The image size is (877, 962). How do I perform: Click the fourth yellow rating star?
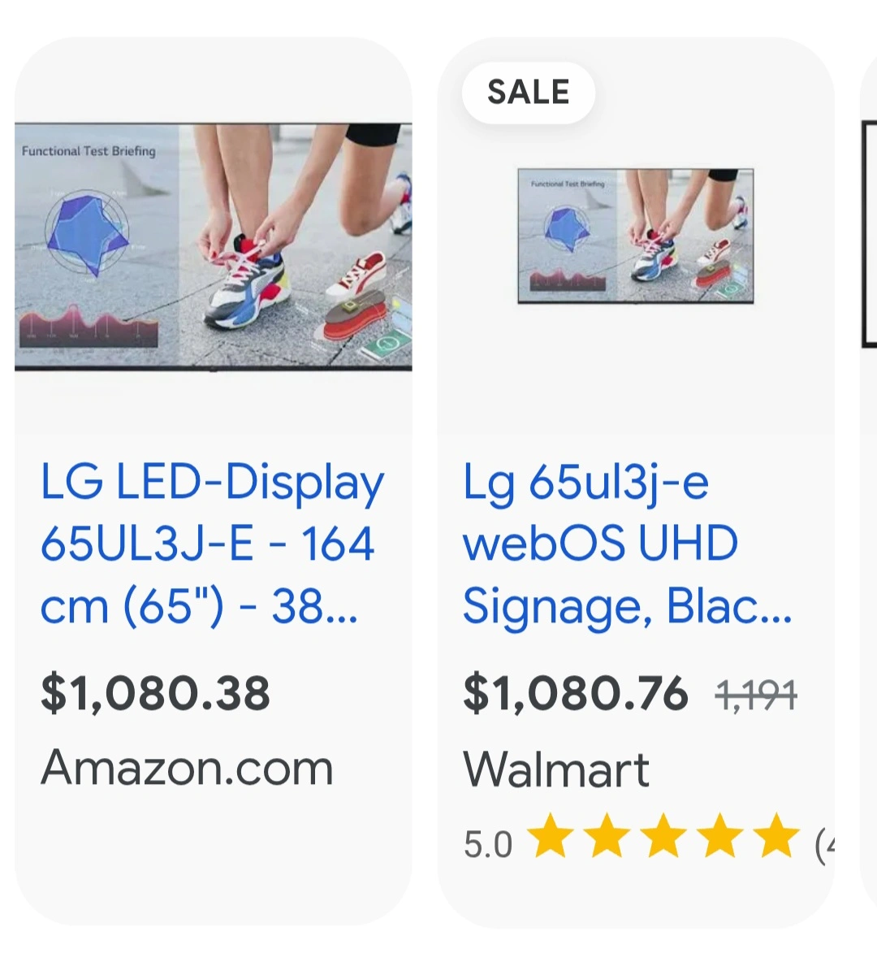pyautogui.click(x=720, y=836)
